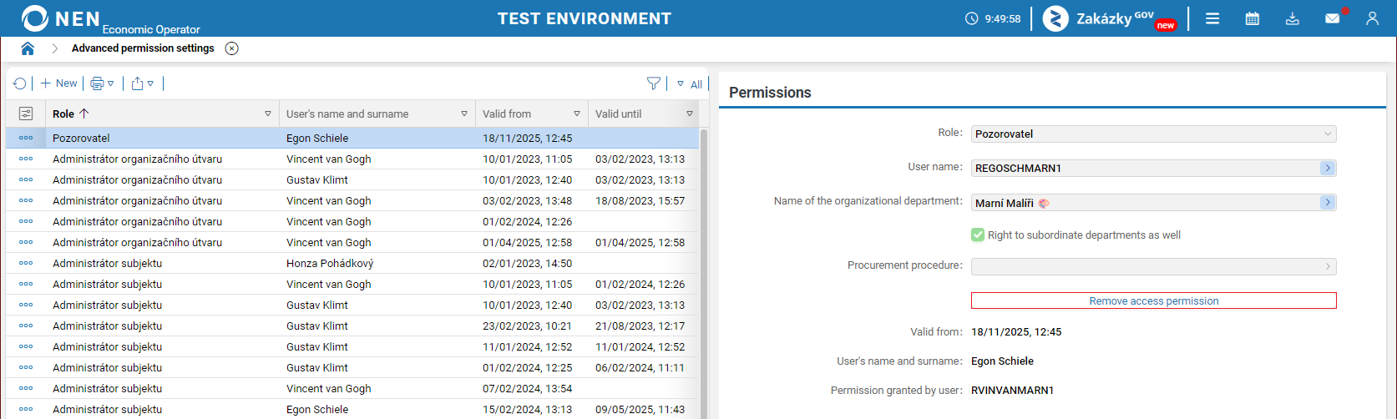This screenshot has width=1397, height=419.
Task: Open the Procurement procedure field arrow
Action: [x=1328, y=266]
